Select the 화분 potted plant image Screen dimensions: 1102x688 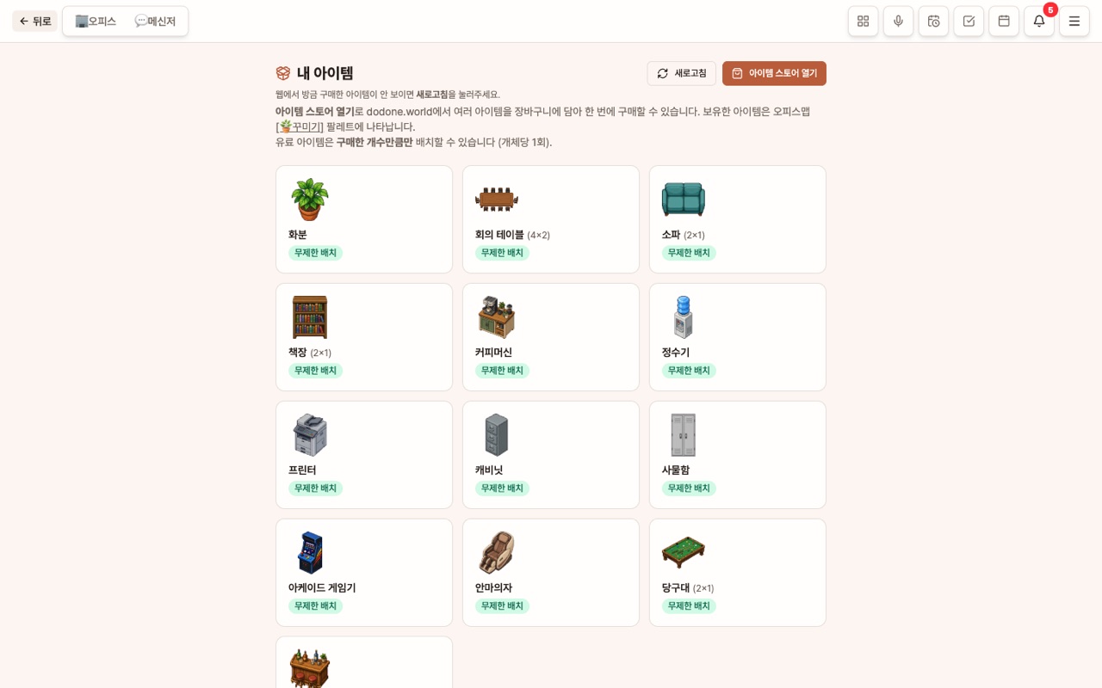(310, 200)
